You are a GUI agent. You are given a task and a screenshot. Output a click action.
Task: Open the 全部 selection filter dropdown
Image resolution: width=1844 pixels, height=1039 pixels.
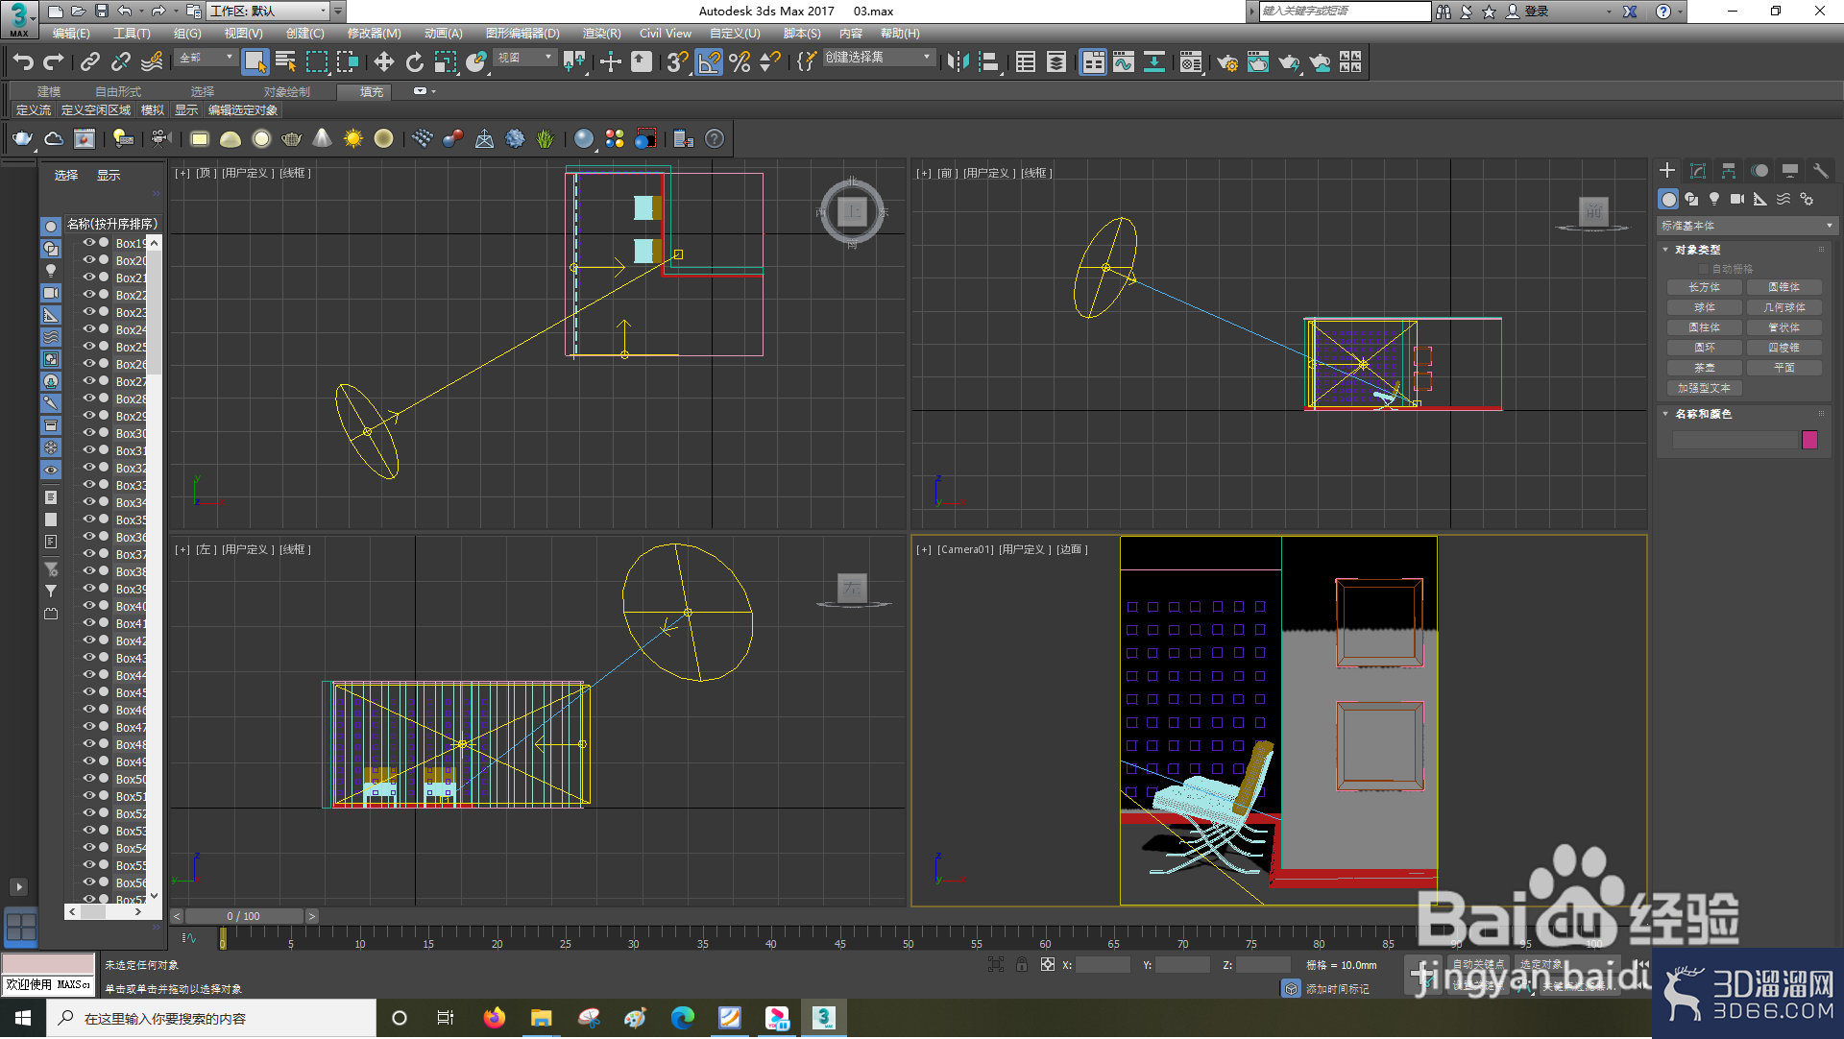[x=206, y=58]
